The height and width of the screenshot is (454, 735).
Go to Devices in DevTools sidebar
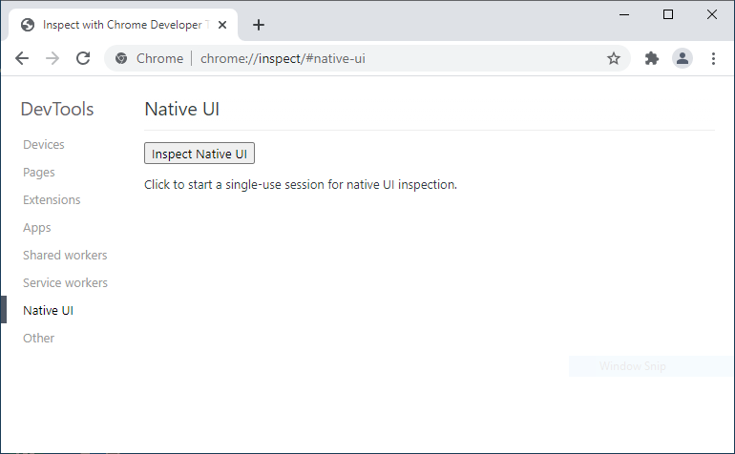[x=44, y=145]
